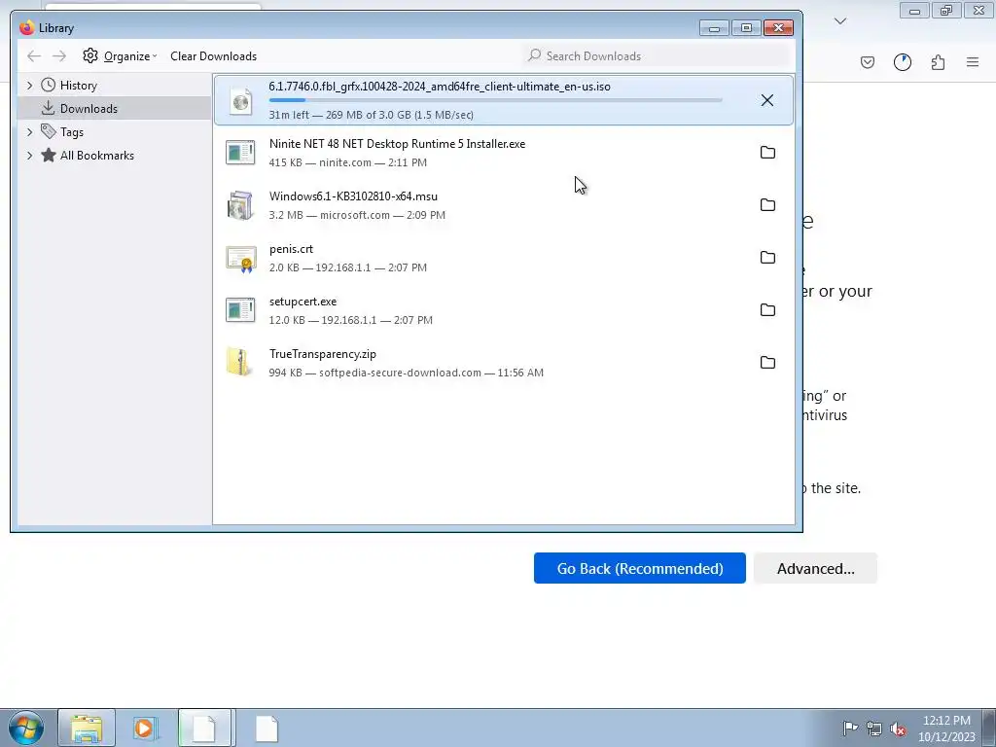The image size is (996, 747).
Task: Click the Tags label icon in sidebar
Action: click(x=49, y=131)
